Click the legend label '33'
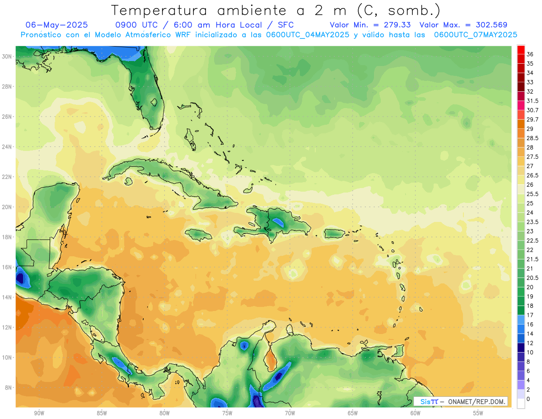The image size is (542, 419). point(530,82)
